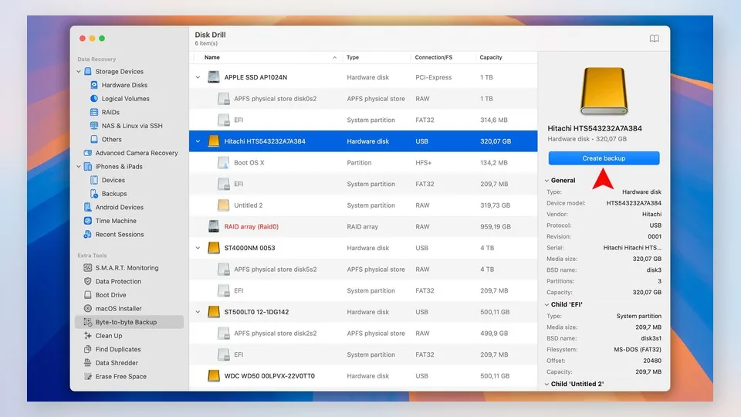Open the iPhones & iPads label
Viewport: 741px width, 417px height.
119,167
